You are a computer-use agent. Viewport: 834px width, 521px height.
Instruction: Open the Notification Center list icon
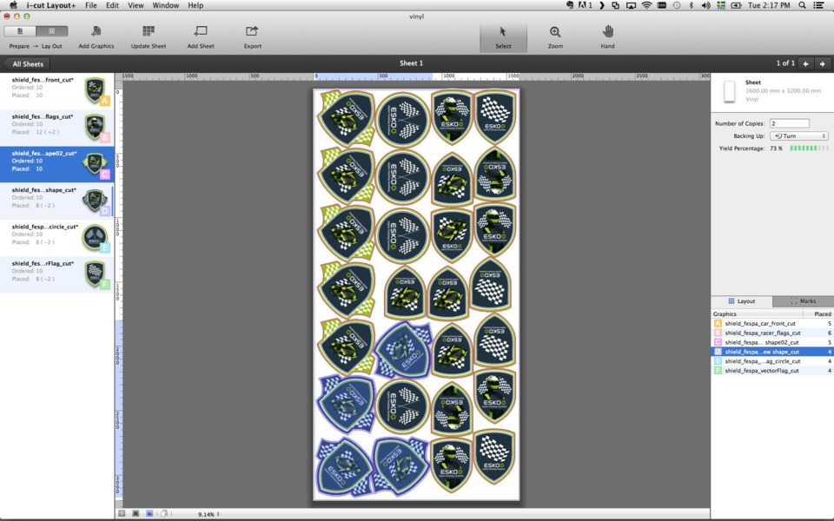point(818,5)
